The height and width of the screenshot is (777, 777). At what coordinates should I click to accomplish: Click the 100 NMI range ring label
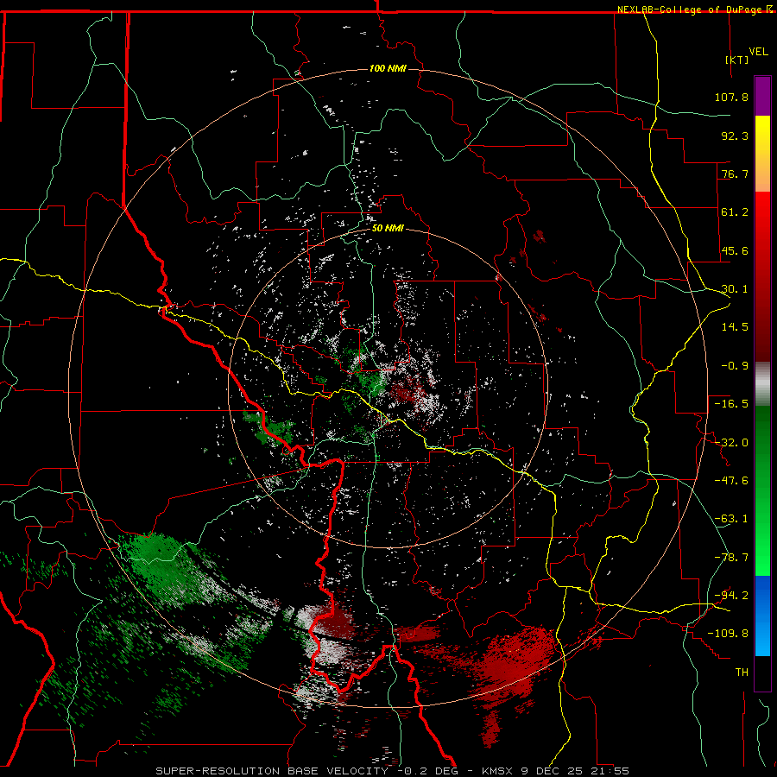coord(388,68)
